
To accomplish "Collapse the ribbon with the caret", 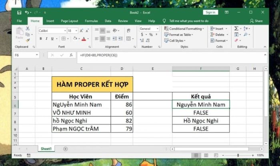I will coord(265,47).
